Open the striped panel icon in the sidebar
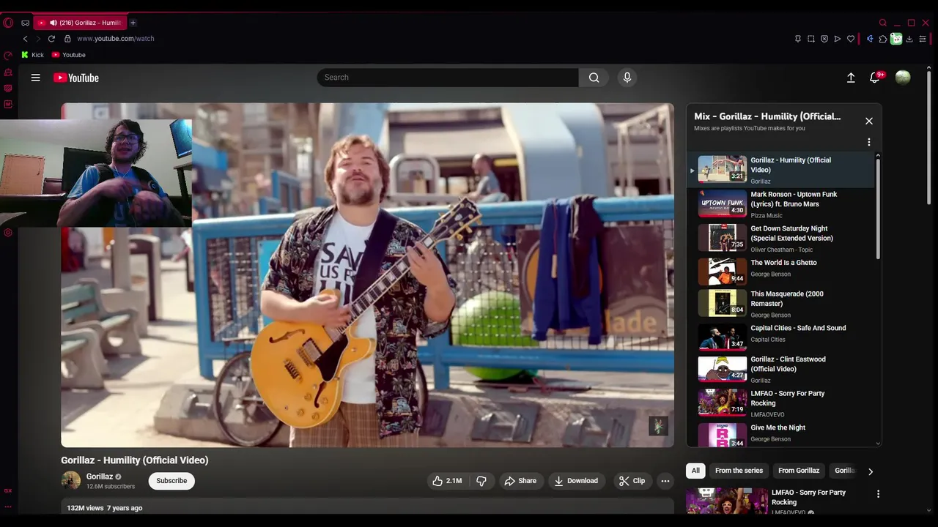This screenshot has width=938, height=527. click(8, 89)
